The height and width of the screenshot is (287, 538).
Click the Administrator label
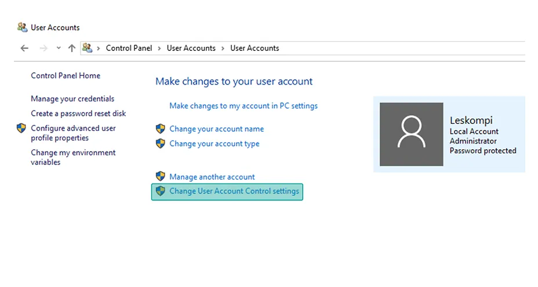tap(473, 141)
